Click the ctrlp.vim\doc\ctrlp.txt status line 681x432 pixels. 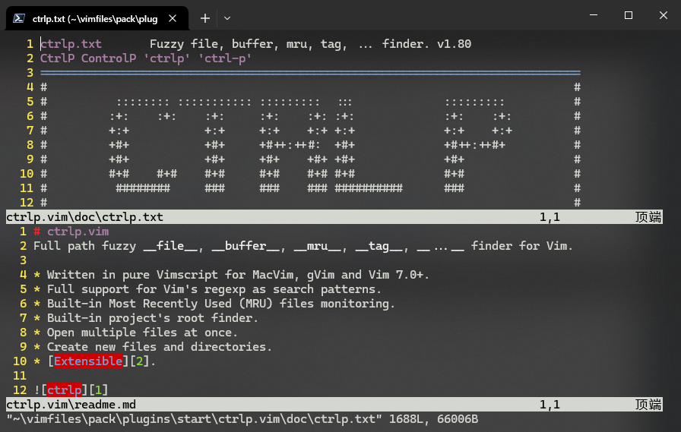click(334, 217)
